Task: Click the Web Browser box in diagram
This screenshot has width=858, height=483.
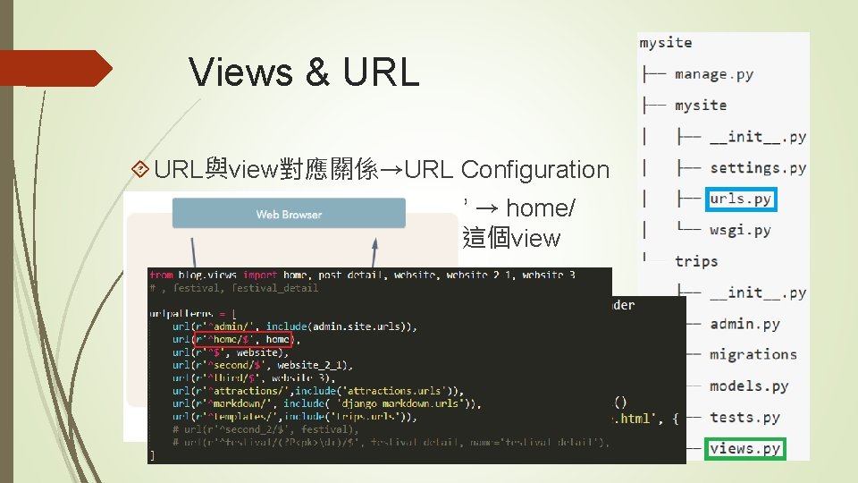Action: tap(289, 214)
